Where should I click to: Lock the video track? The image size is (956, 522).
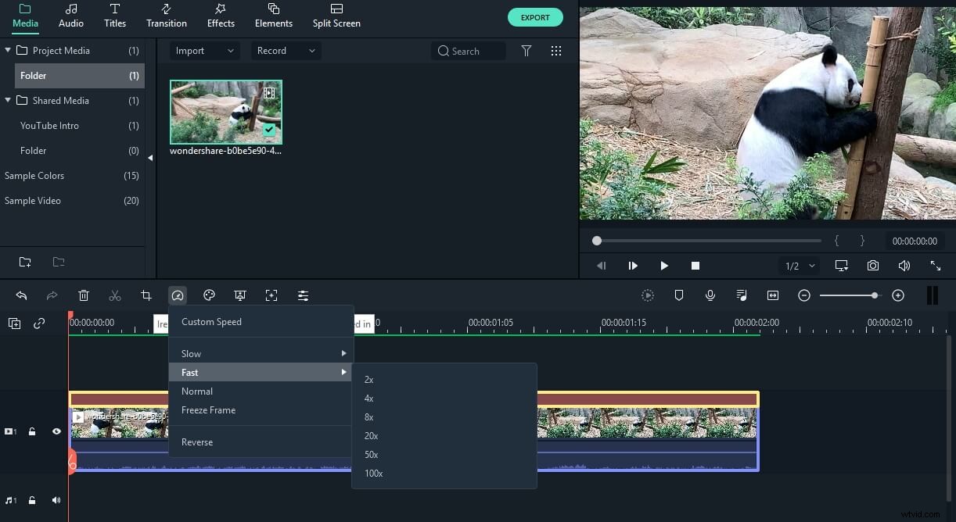[x=32, y=431]
